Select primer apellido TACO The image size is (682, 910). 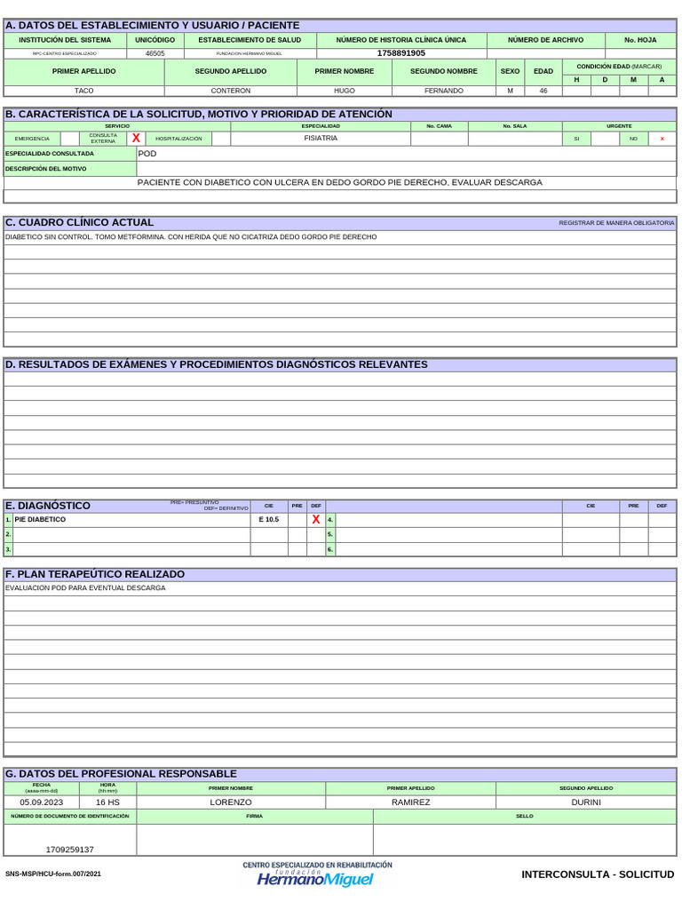click(x=84, y=92)
